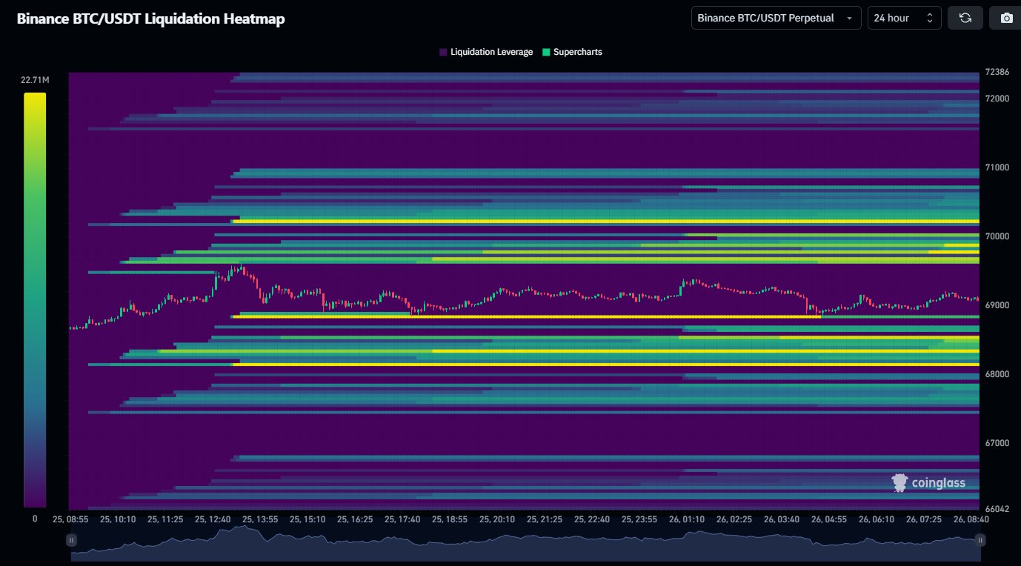Click the yellow band directly beneath the candles
Image resolution: width=1021 pixels, height=566 pixels.
(x=519, y=316)
